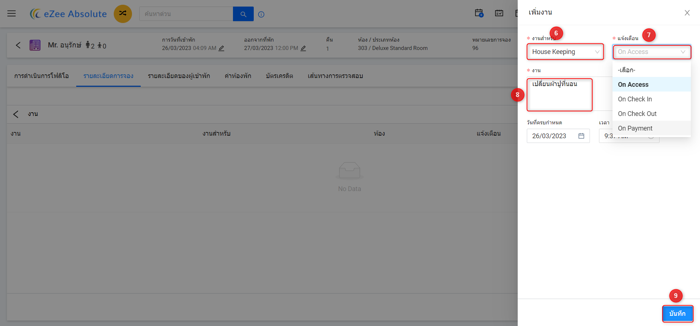Screen dimensions: 700x326
Task: Click the eZee Absolute logo
Action: (68, 14)
